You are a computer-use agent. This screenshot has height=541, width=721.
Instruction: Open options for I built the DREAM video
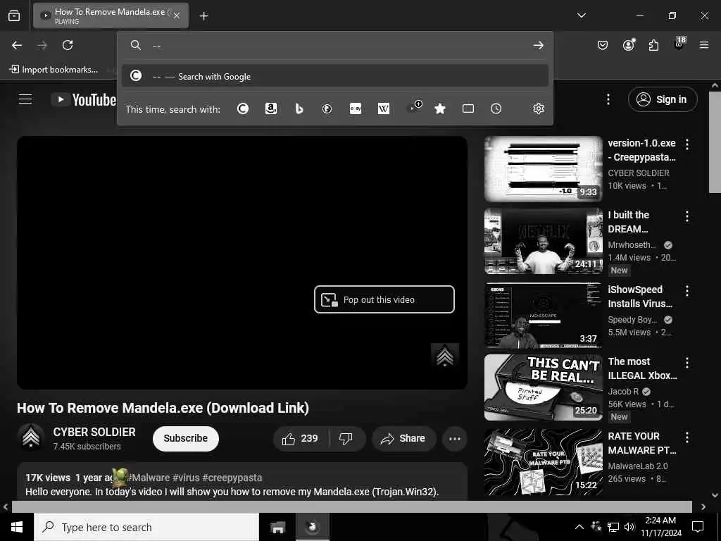(687, 216)
